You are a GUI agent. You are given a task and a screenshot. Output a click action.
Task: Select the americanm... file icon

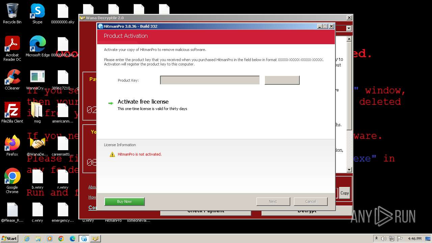tap(63, 113)
